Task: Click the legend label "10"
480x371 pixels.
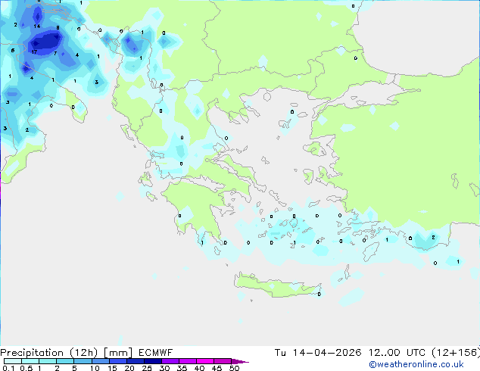Action: coord(95,368)
